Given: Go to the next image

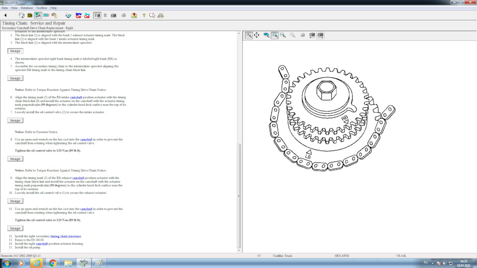Looking at the screenshot, I should 320,35.
